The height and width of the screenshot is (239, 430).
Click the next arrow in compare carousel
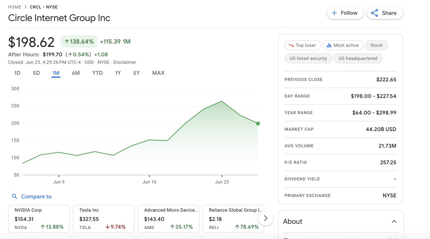pyautogui.click(x=266, y=218)
